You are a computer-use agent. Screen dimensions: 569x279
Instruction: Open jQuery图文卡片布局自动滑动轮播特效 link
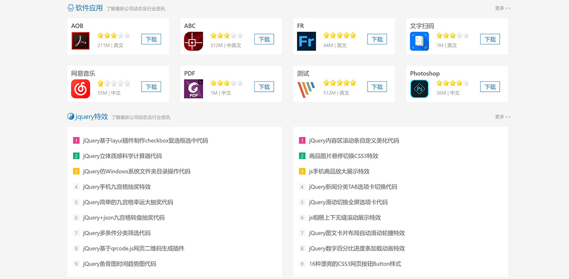click(357, 233)
